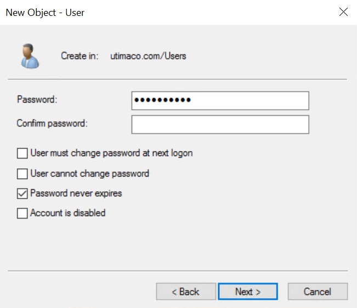This screenshot has width=357, height=308.
Task: Click the "Password never expires" label text
Action: pos(76,193)
